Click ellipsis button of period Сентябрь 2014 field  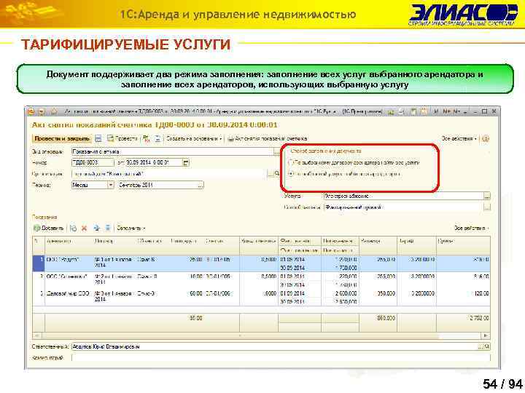tap(201, 185)
